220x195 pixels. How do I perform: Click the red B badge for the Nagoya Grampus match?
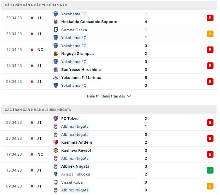(210, 50)
